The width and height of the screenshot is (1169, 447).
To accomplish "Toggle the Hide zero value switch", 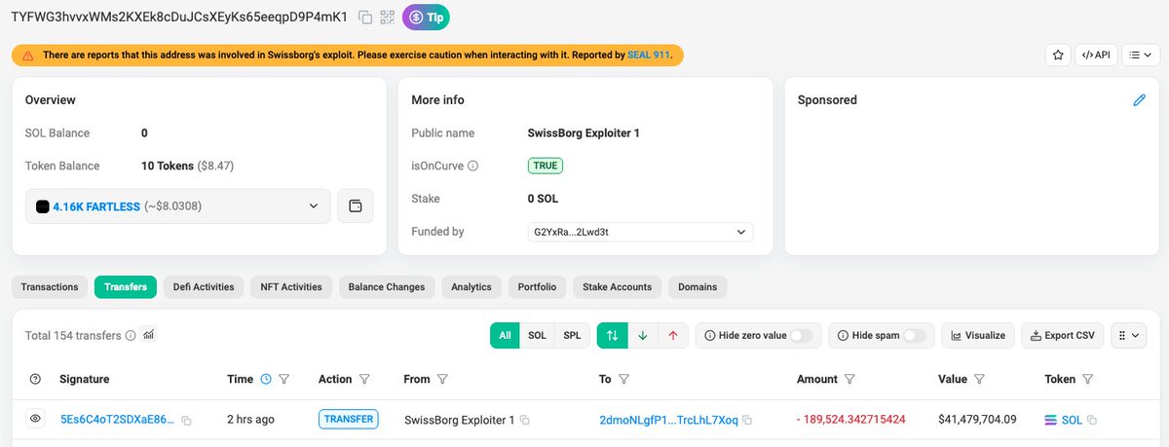I will point(801,335).
